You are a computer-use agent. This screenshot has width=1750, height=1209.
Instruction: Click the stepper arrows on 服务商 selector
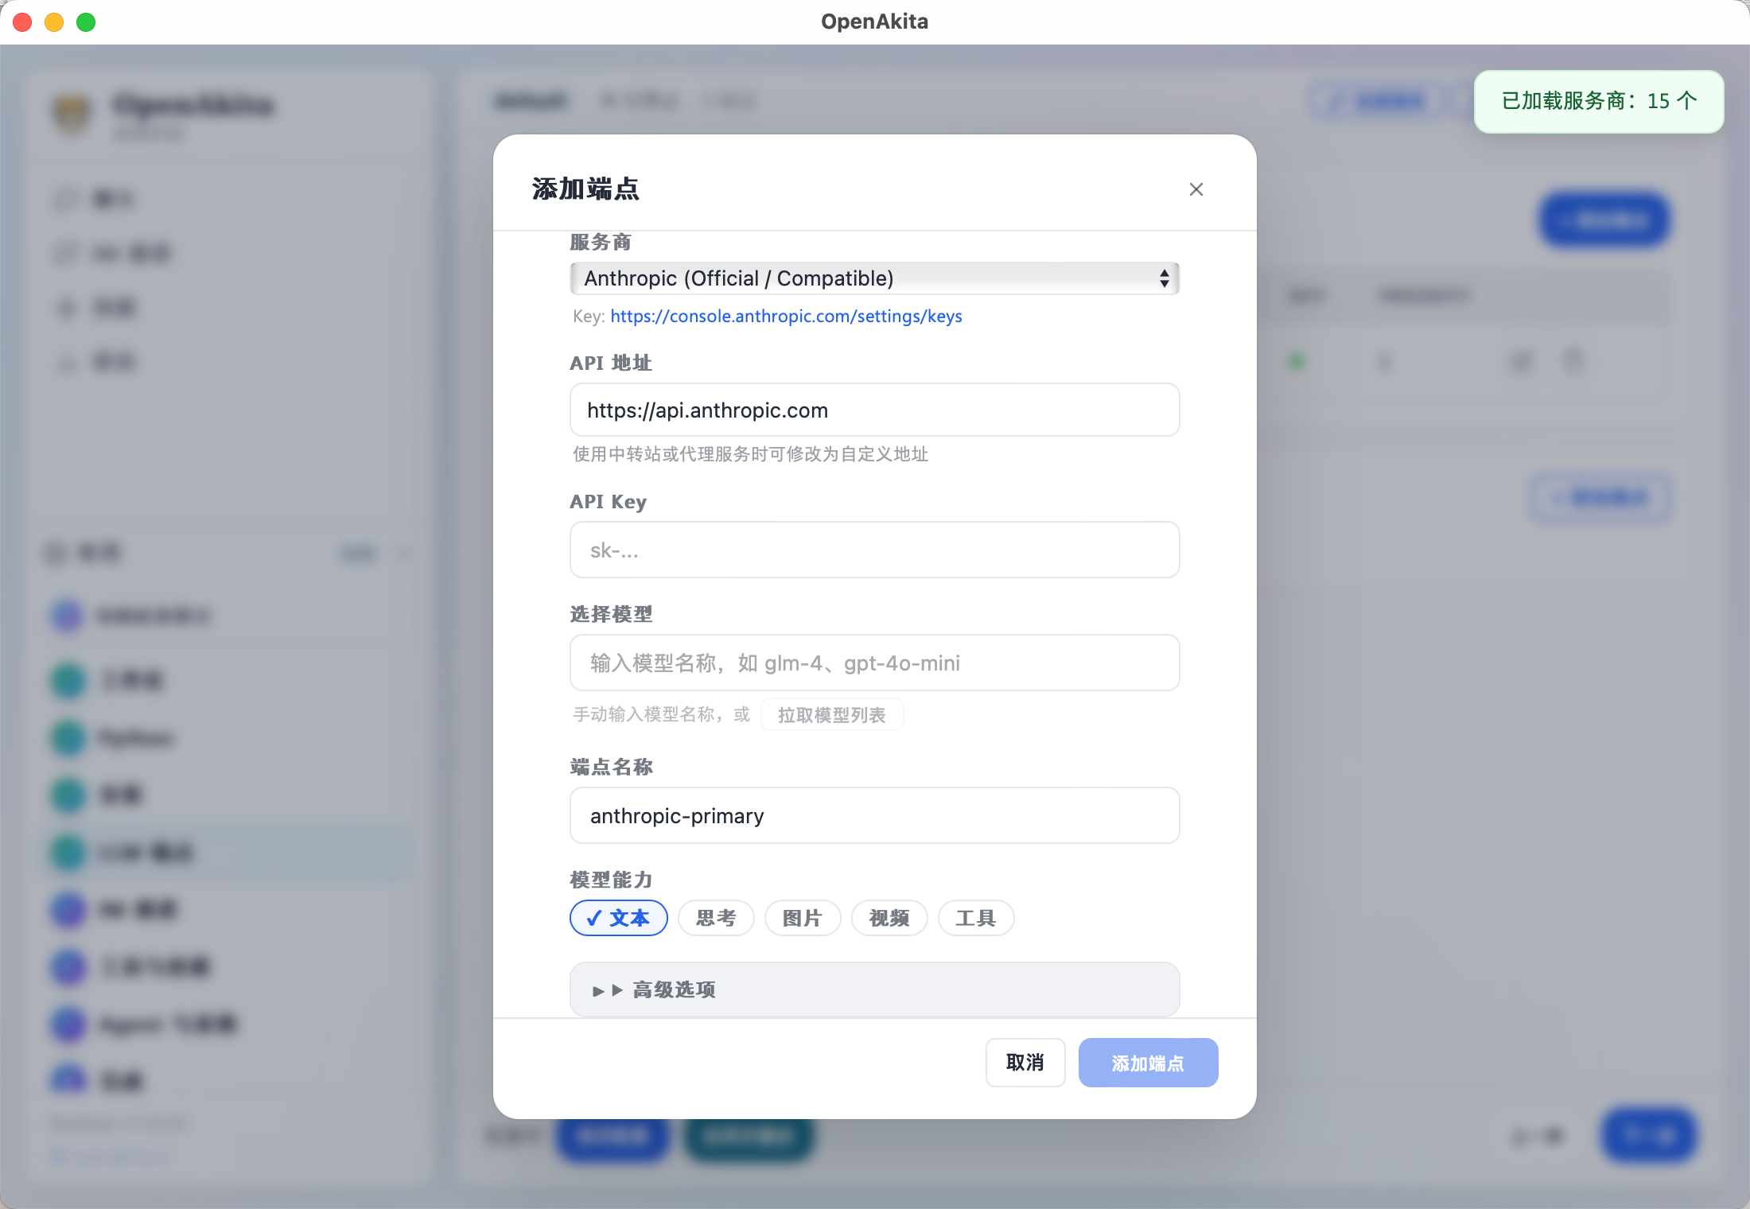[1165, 278]
